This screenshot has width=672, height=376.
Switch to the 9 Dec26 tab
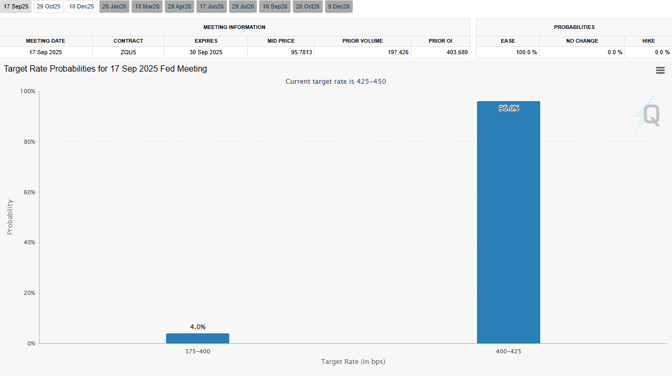[338, 7]
